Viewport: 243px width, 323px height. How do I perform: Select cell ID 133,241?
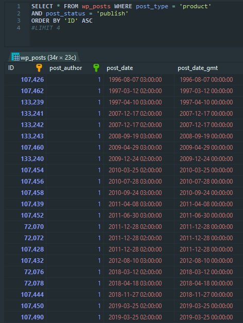pos(32,114)
